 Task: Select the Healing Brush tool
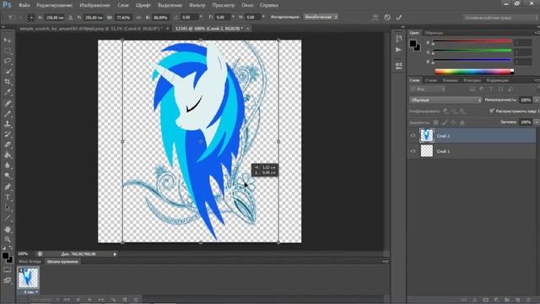point(8,103)
